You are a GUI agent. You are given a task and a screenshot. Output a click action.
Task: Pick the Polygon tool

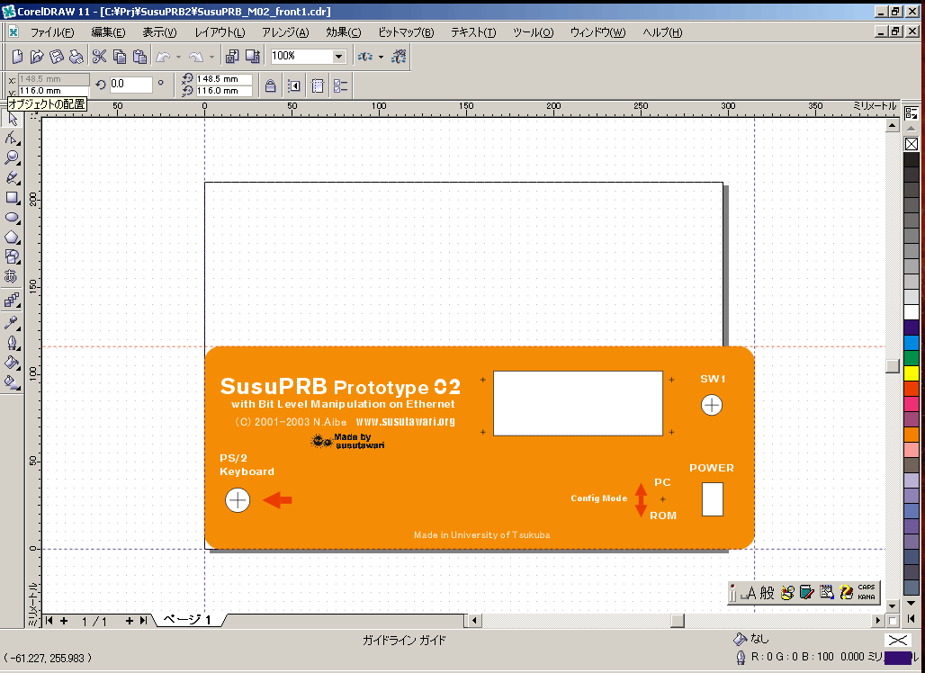12,238
